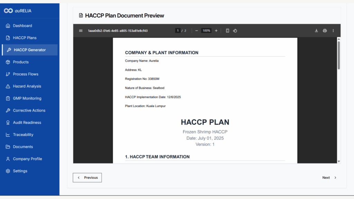Open PDF viewer more actions menu
The image size is (354, 199).
click(x=333, y=31)
